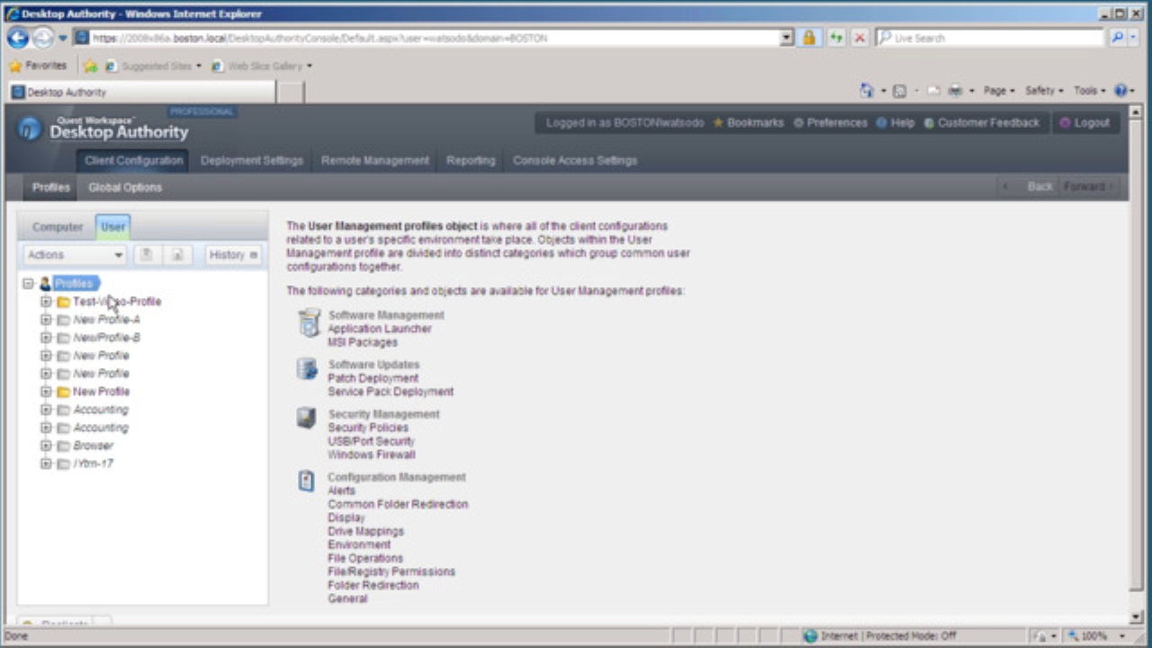Open Customer Feedback link
Viewport: 1152px width, 648px height.
(981, 122)
